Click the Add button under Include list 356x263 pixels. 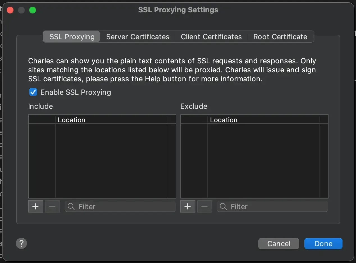(35, 206)
